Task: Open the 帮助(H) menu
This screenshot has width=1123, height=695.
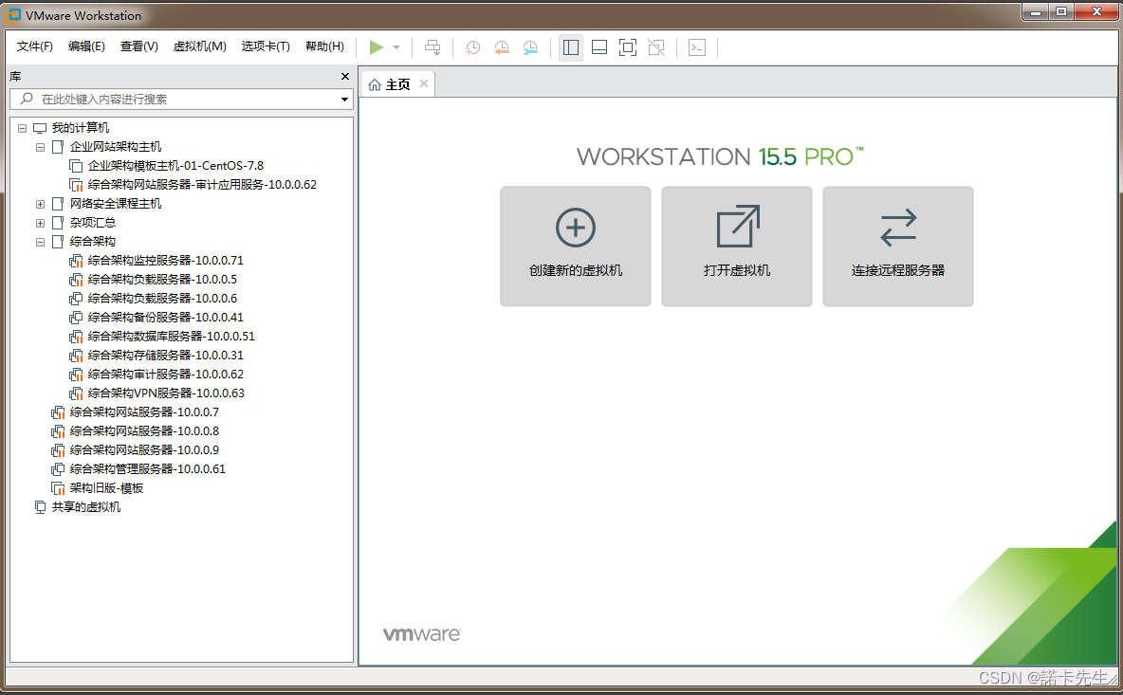Action: click(324, 46)
